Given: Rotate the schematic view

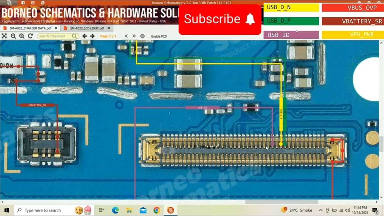Looking at the screenshot, I should coord(30,36).
